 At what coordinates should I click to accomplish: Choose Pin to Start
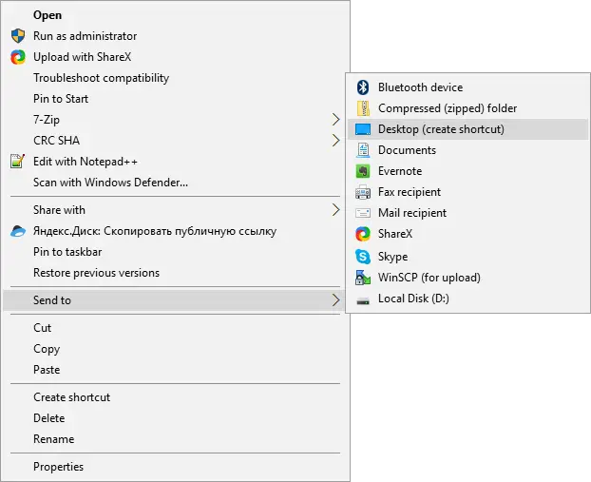coord(175,99)
